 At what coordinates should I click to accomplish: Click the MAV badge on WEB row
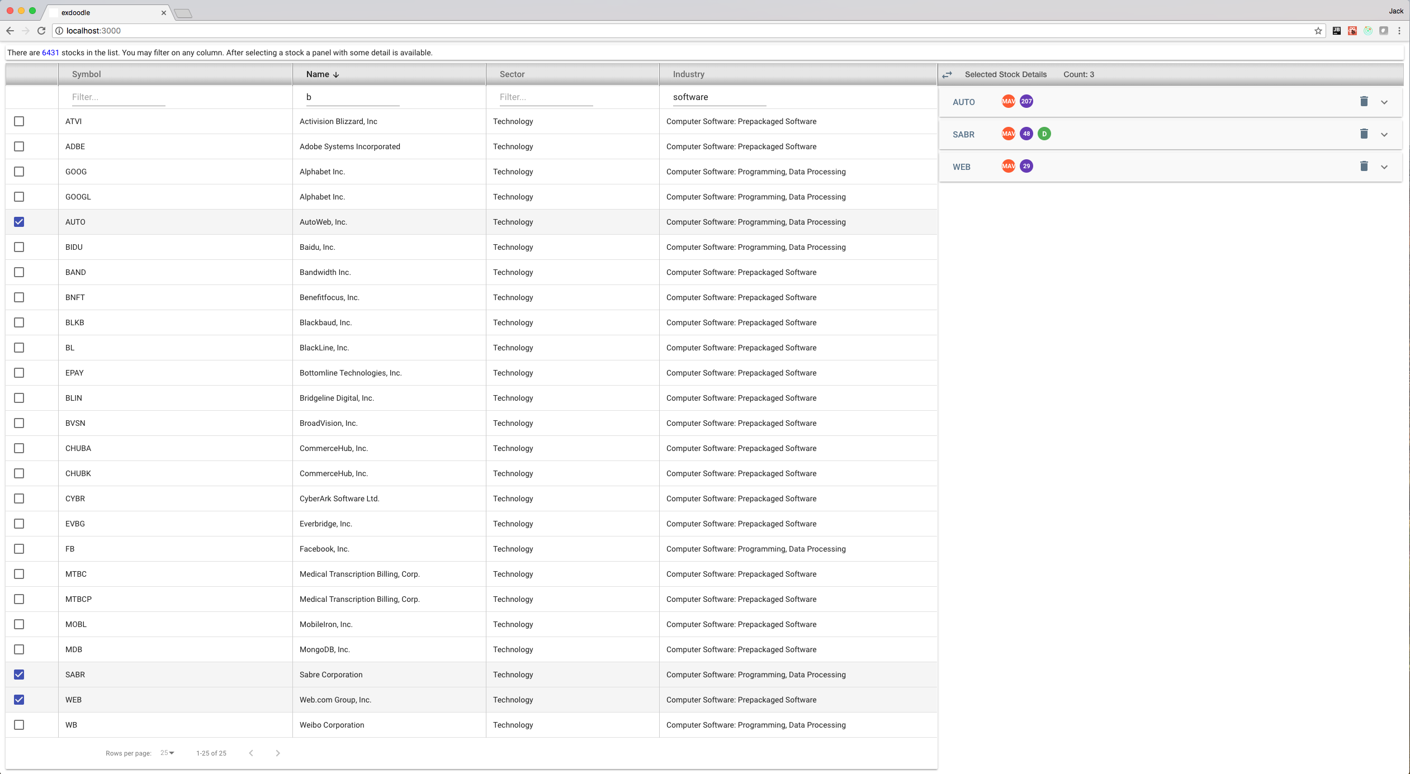[1009, 166]
